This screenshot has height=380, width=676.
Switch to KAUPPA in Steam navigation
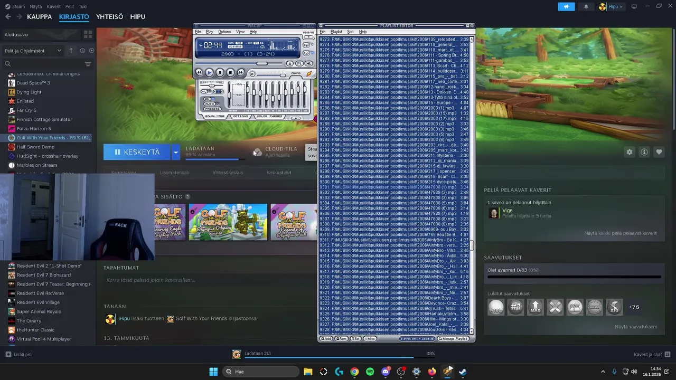(40, 17)
